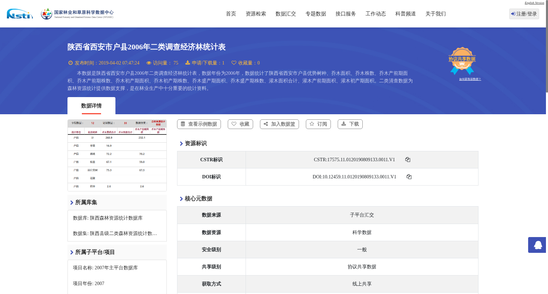Click the NSTI logo
Viewport: 548px width, 294px height.
click(x=20, y=14)
